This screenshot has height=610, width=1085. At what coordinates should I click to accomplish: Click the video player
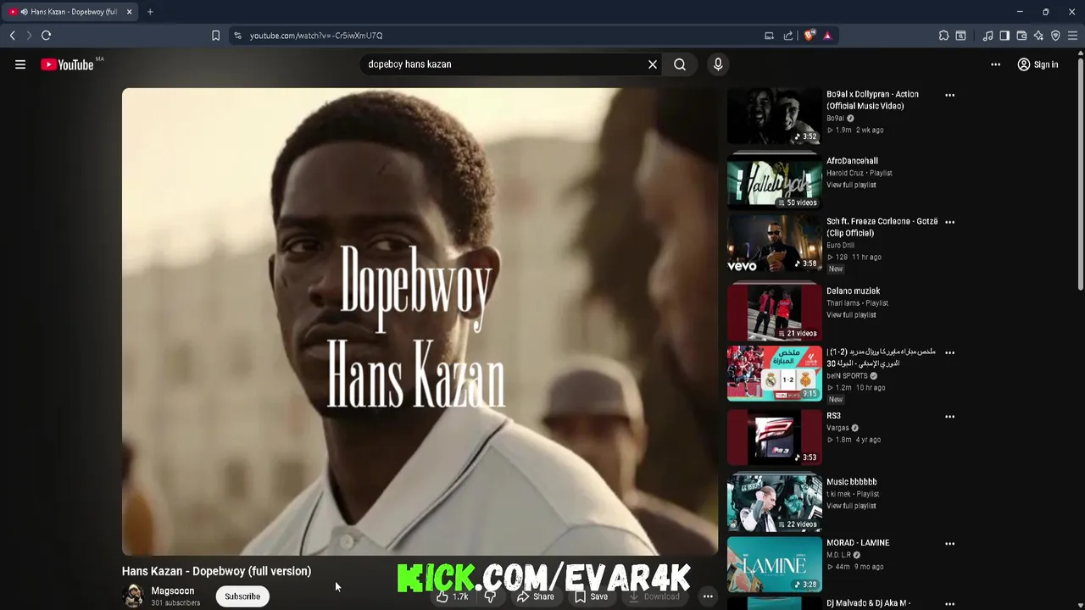point(420,321)
